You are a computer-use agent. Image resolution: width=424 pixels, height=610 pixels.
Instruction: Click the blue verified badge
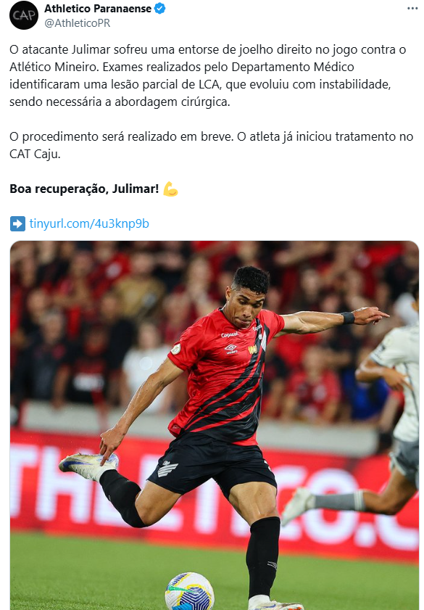tap(159, 8)
